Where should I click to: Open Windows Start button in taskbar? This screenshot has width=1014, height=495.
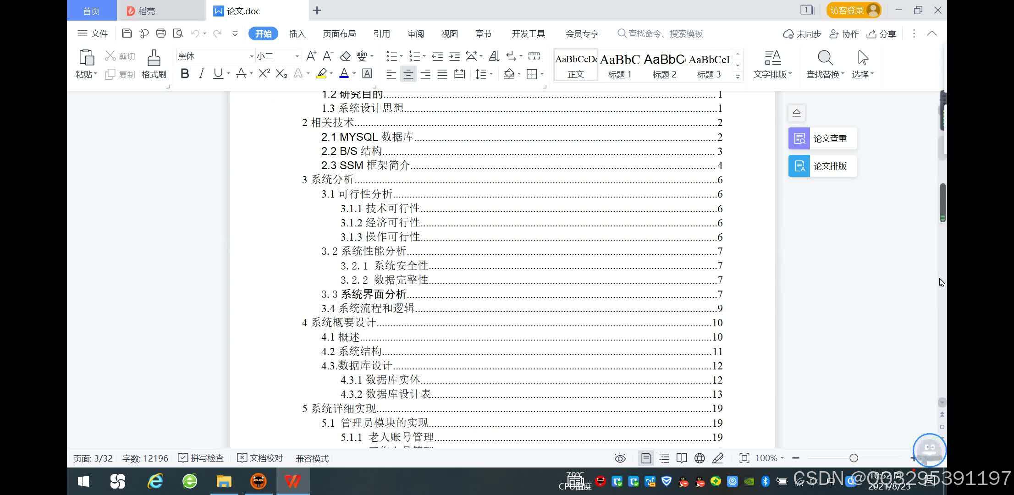pyautogui.click(x=83, y=481)
